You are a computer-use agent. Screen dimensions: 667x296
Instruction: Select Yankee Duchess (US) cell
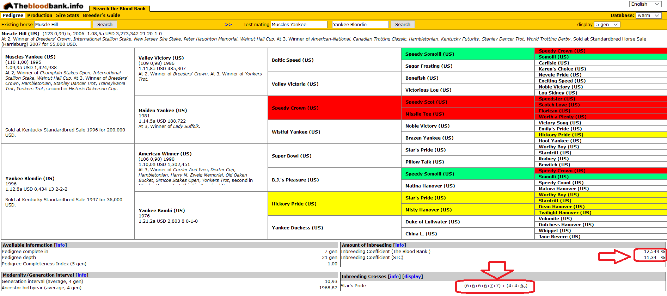(335, 228)
